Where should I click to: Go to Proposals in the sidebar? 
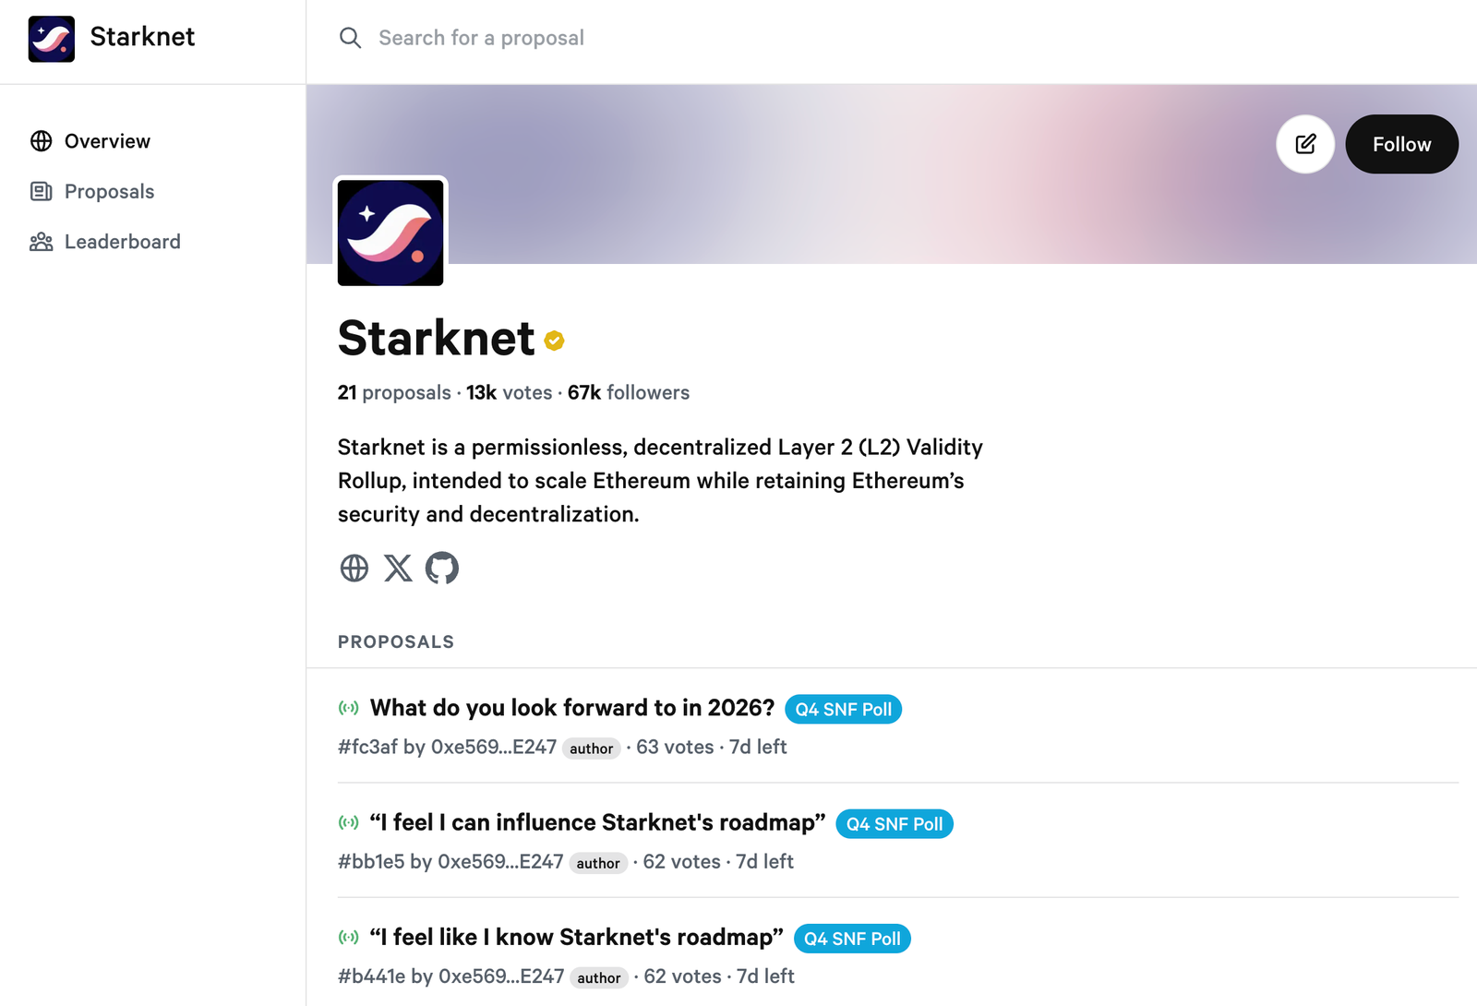pos(109,192)
